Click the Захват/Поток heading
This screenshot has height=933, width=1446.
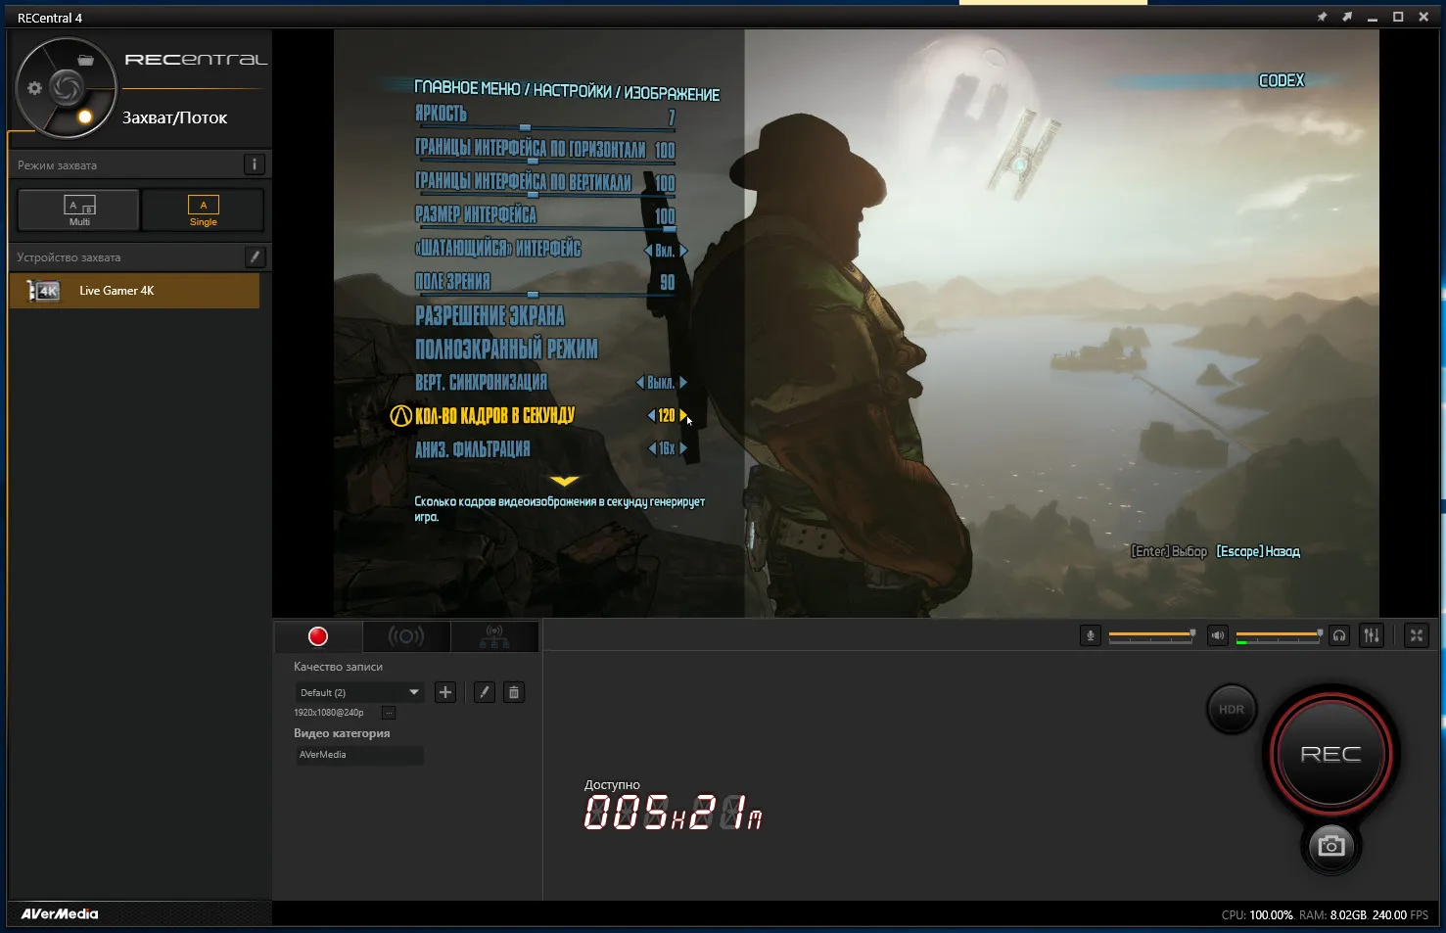[x=174, y=117]
